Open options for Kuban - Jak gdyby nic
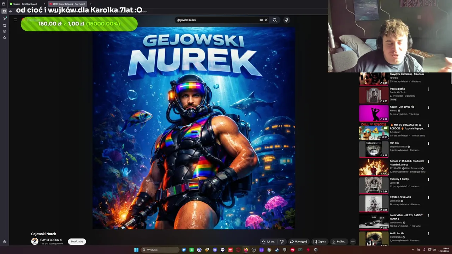452x254 pixels. [x=428, y=107]
